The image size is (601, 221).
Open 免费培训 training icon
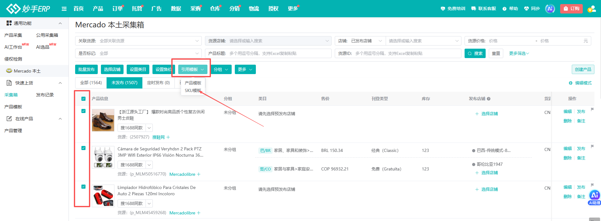click(443, 9)
